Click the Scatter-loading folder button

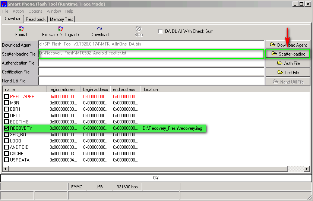pos(288,54)
